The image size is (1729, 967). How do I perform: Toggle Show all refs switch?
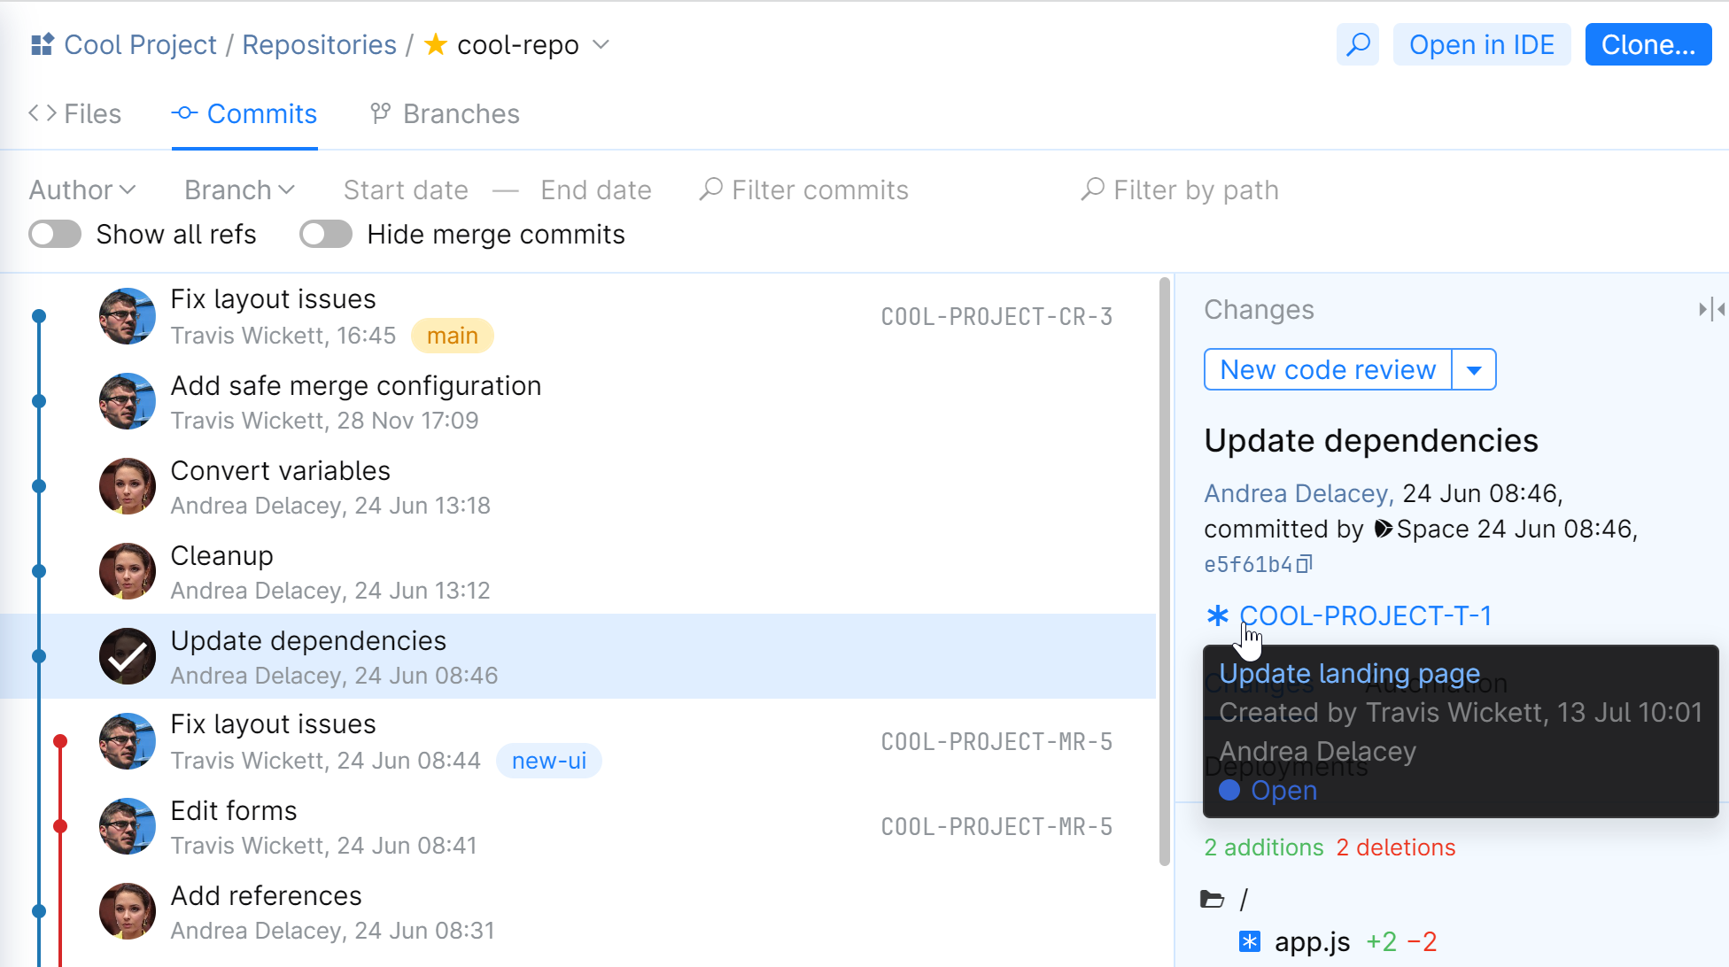pyautogui.click(x=55, y=234)
